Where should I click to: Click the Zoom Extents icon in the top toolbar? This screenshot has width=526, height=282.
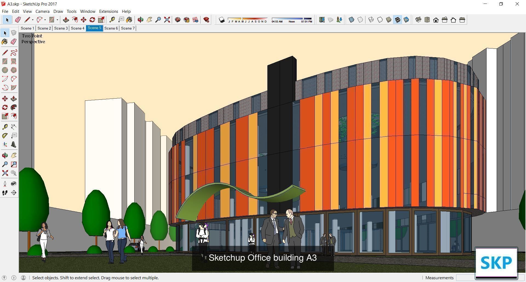pyautogui.click(x=167, y=20)
